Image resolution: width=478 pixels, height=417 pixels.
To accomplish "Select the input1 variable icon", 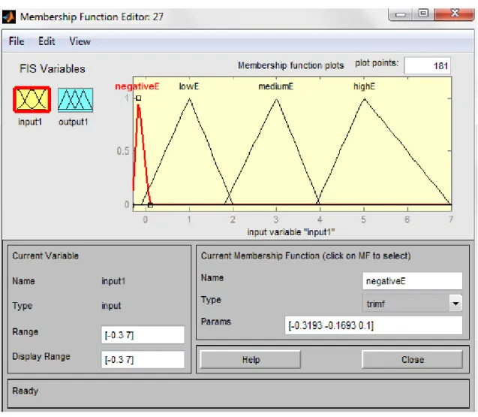I will pyautogui.click(x=32, y=99).
